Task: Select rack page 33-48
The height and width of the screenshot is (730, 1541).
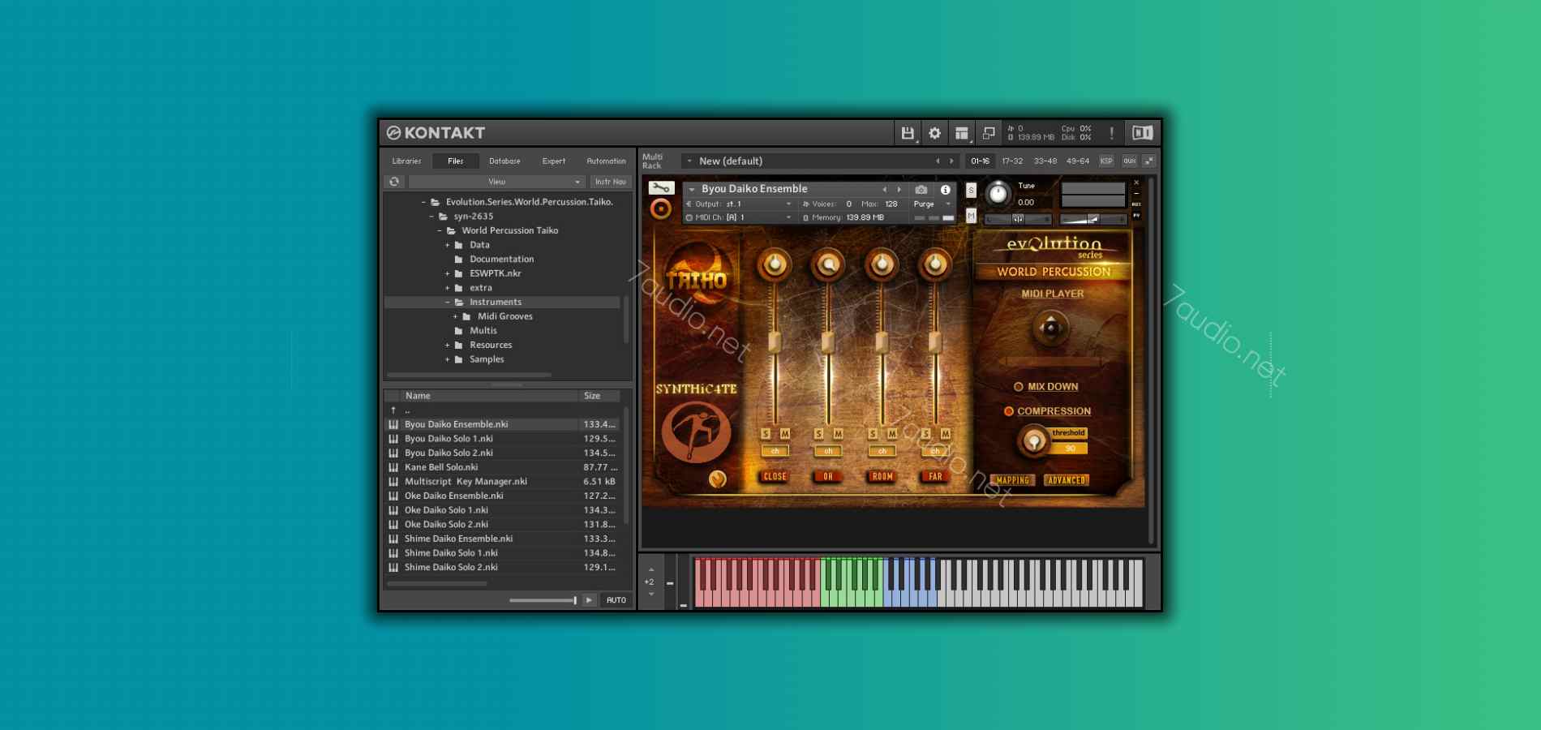Action: tap(1045, 161)
